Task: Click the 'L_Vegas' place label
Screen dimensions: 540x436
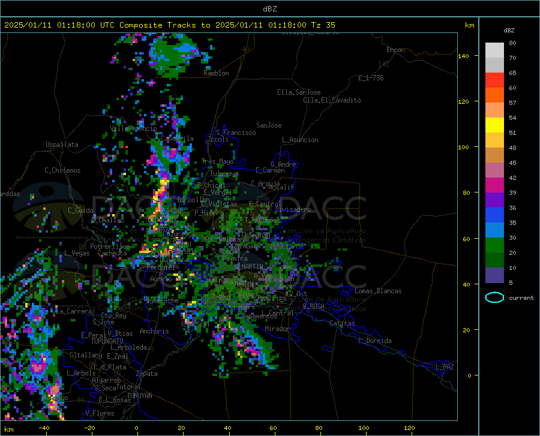Action: pyautogui.click(x=77, y=253)
